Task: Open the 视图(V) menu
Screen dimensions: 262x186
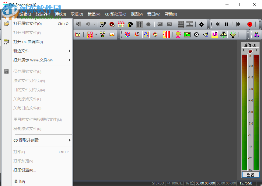Action: tap(137, 14)
